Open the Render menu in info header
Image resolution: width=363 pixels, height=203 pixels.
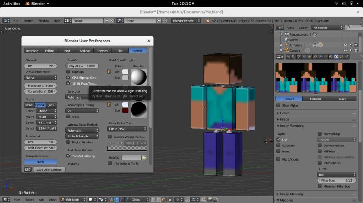point(28,21)
